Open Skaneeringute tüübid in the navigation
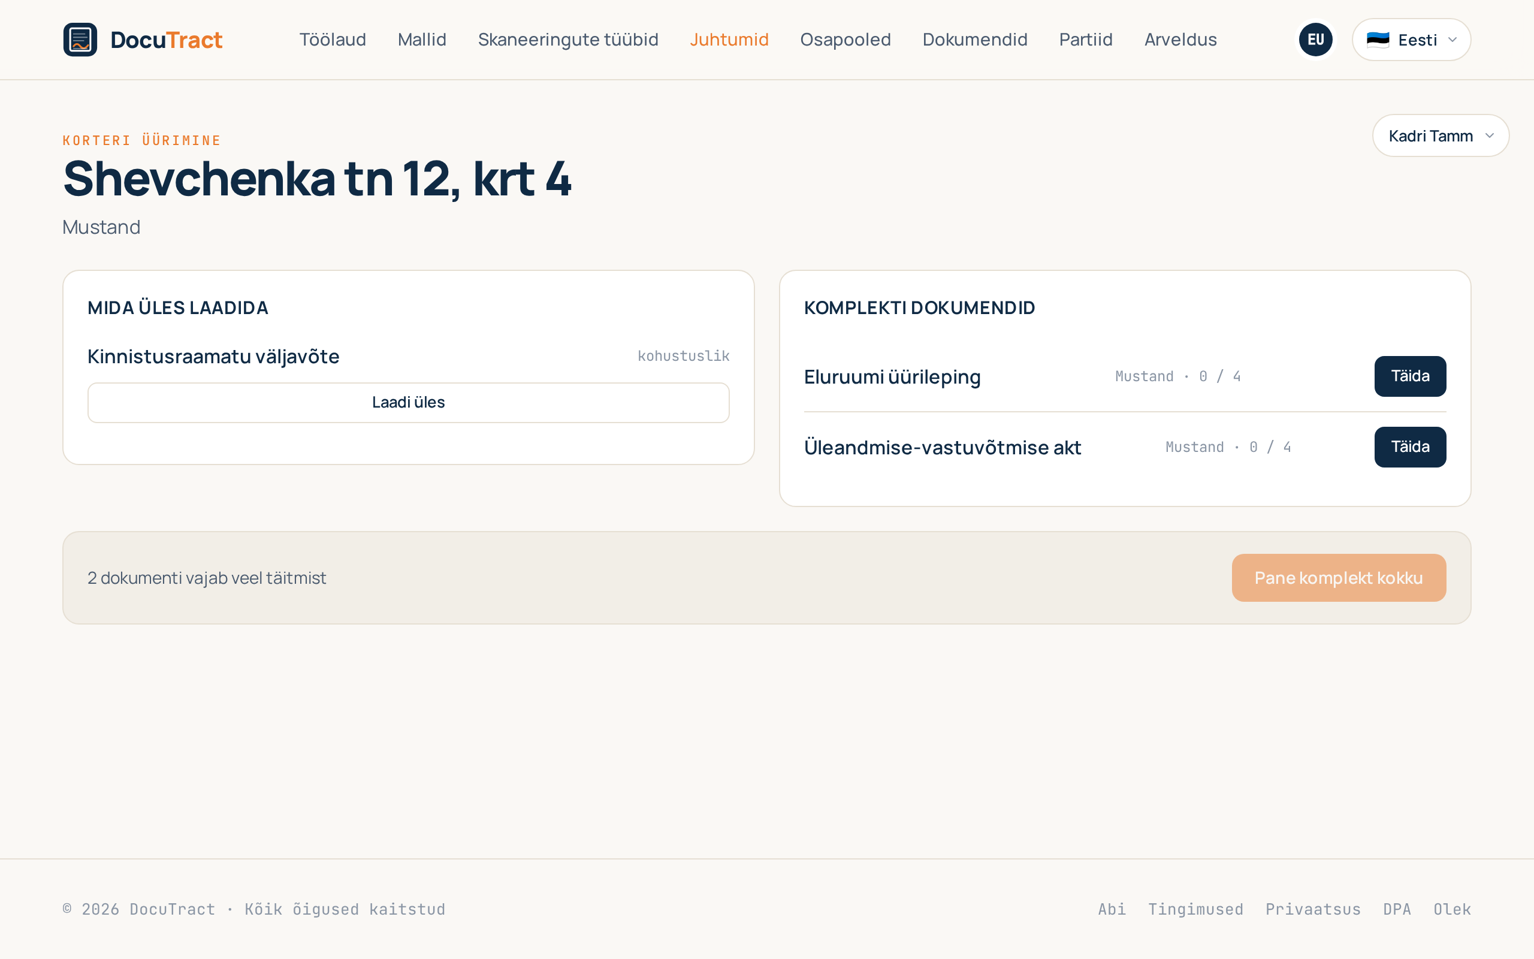The height and width of the screenshot is (959, 1534). [x=568, y=40]
